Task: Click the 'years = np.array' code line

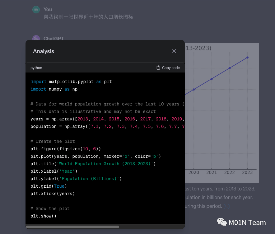Action: pyautogui.click(x=107, y=119)
